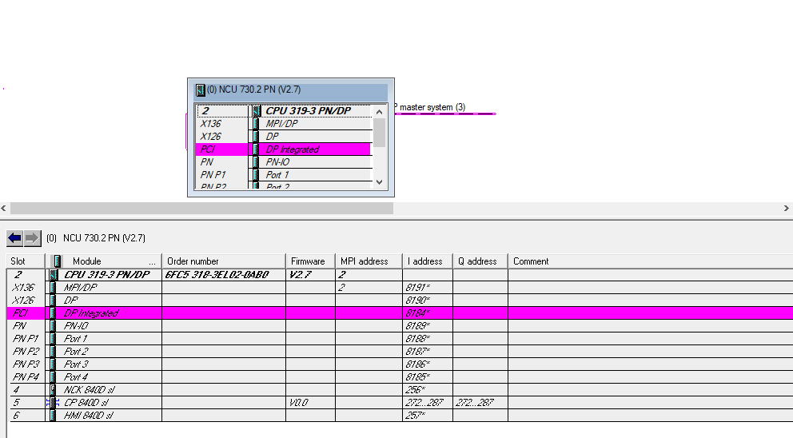
Task: Click the gray forward navigation arrow
Action: click(x=32, y=238)
